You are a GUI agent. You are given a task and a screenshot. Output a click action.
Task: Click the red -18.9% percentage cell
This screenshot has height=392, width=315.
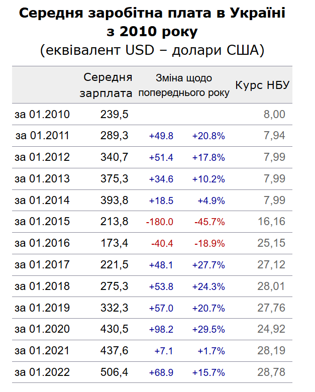[209, 244]
